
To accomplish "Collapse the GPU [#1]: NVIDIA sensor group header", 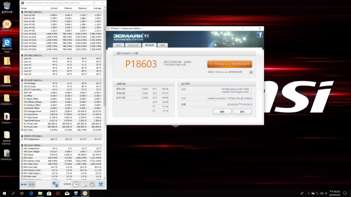I will pos(62,145).
